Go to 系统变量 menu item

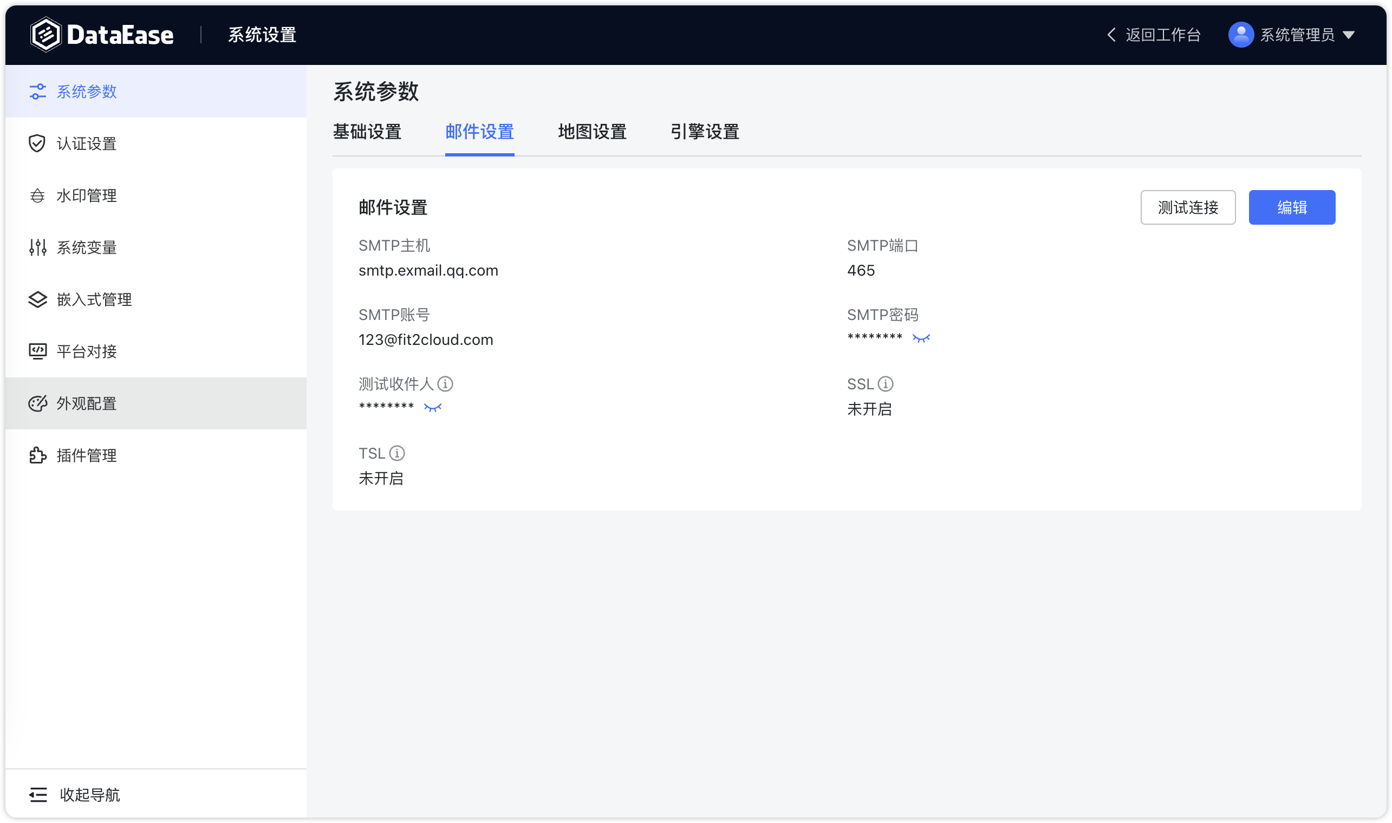tap(156, 247)
